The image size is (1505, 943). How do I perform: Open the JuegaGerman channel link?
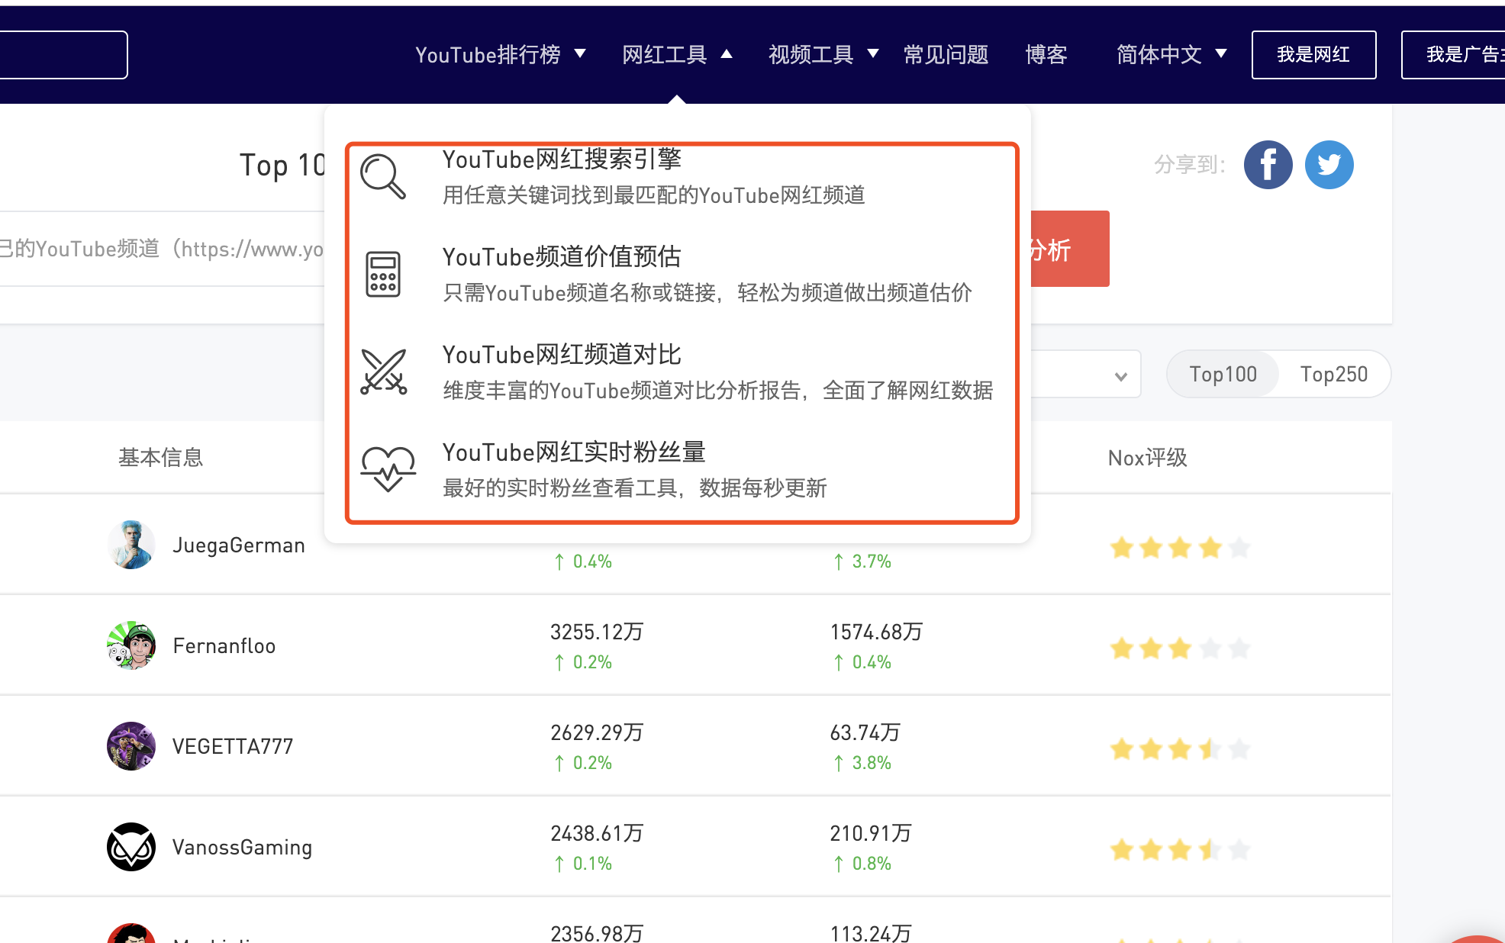tap(239, 546)
